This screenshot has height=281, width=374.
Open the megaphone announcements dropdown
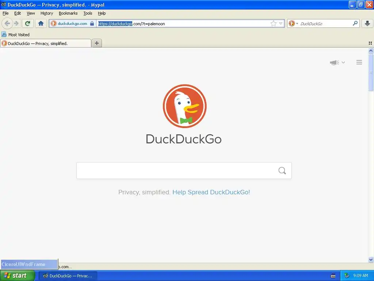point(337,62)
